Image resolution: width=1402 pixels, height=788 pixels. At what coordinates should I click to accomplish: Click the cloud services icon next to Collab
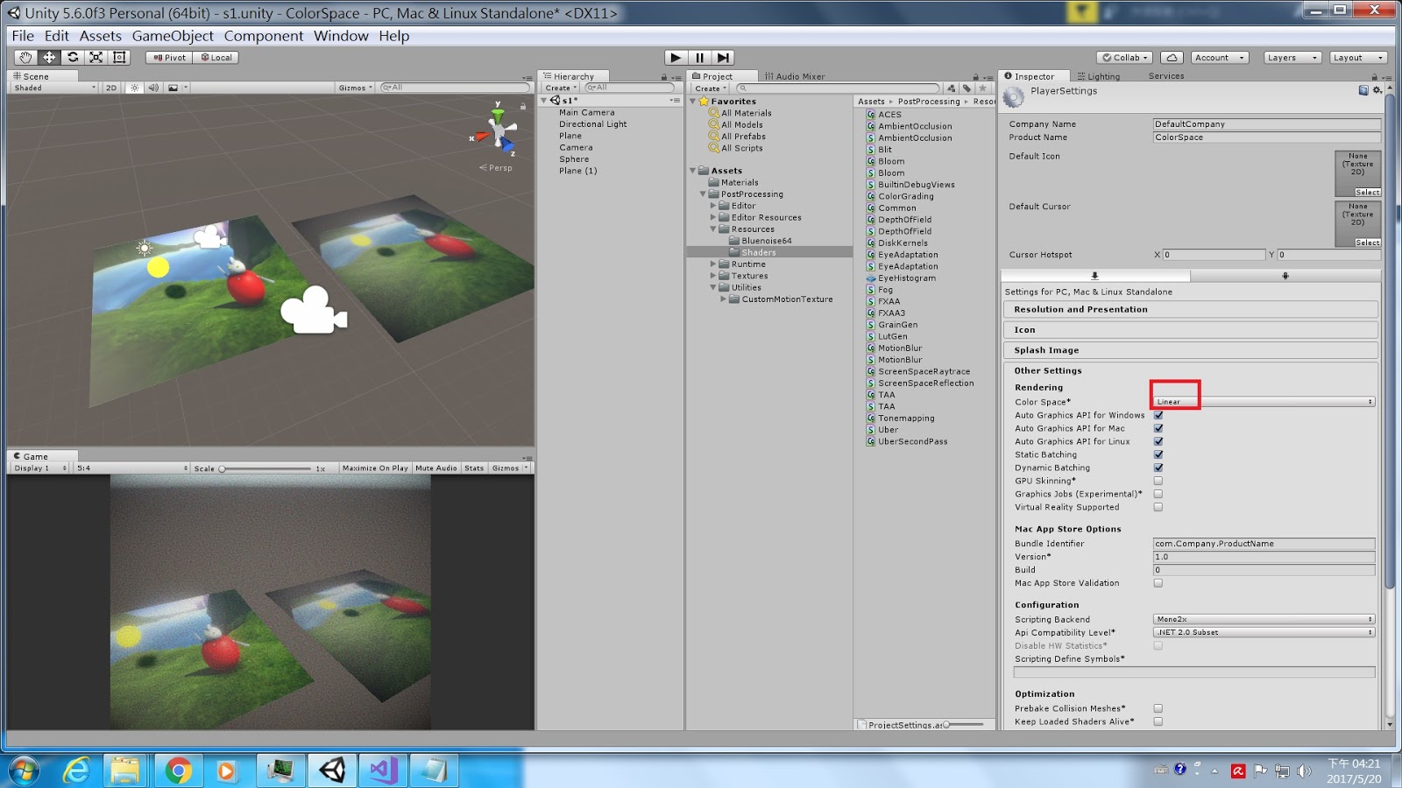1172,57
